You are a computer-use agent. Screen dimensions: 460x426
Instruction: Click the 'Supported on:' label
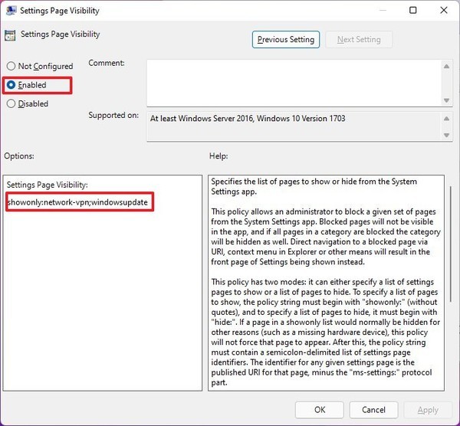tap(113, 115)
